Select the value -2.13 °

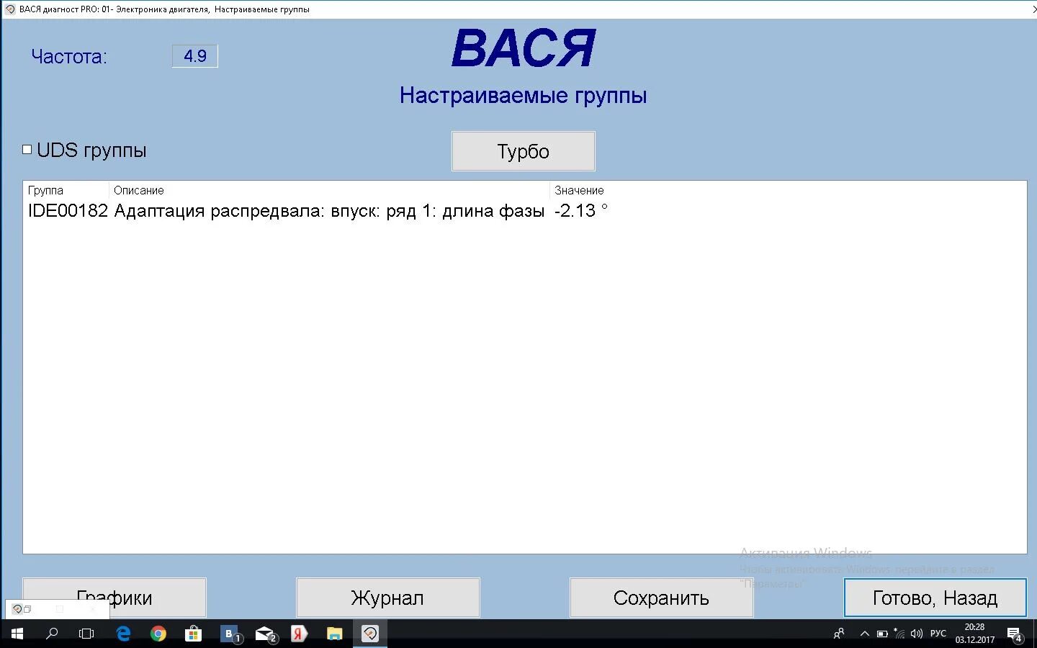[x=581, y=211]
